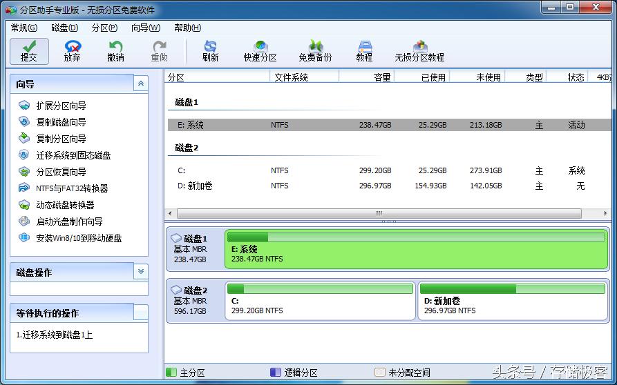This screenshot has height=385, width=617.
Task: Click pending operation 1.迁移系统到磁盘1上
Action: tap(55, 335)
